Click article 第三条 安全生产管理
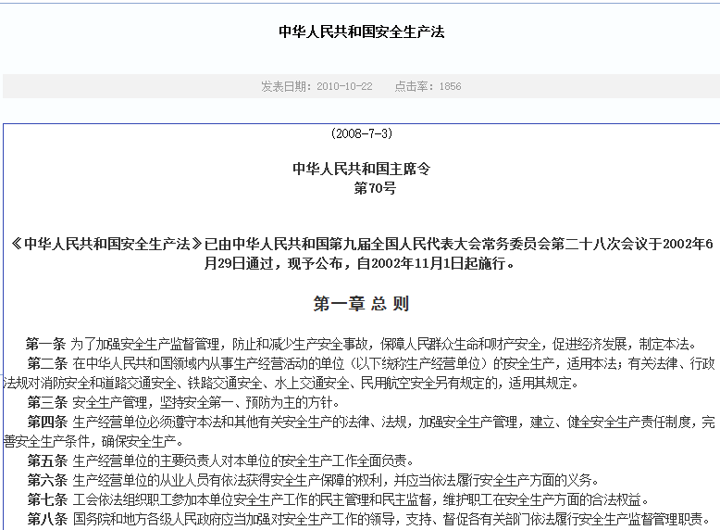 pos(183,403)
